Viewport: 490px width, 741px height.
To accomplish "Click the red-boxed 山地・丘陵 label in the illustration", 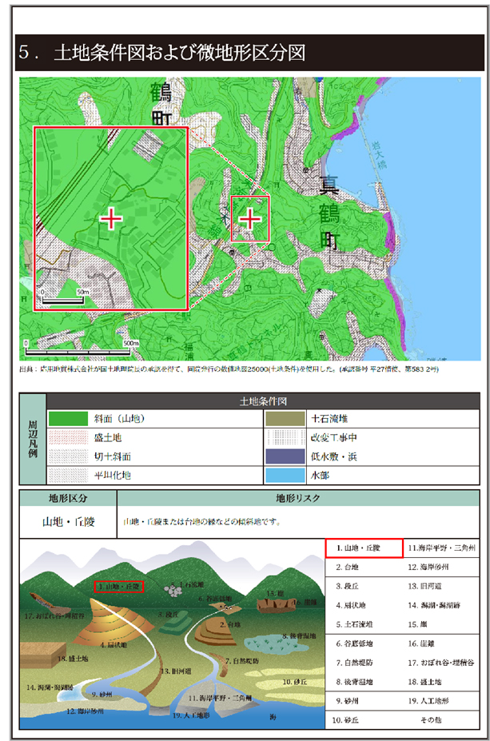I will (118, 587).
